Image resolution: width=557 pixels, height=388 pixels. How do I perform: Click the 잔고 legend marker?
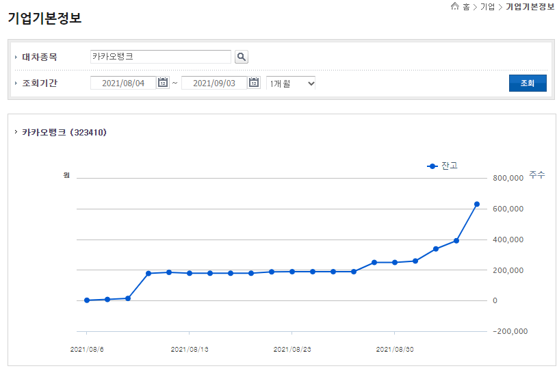coord(432,166)
